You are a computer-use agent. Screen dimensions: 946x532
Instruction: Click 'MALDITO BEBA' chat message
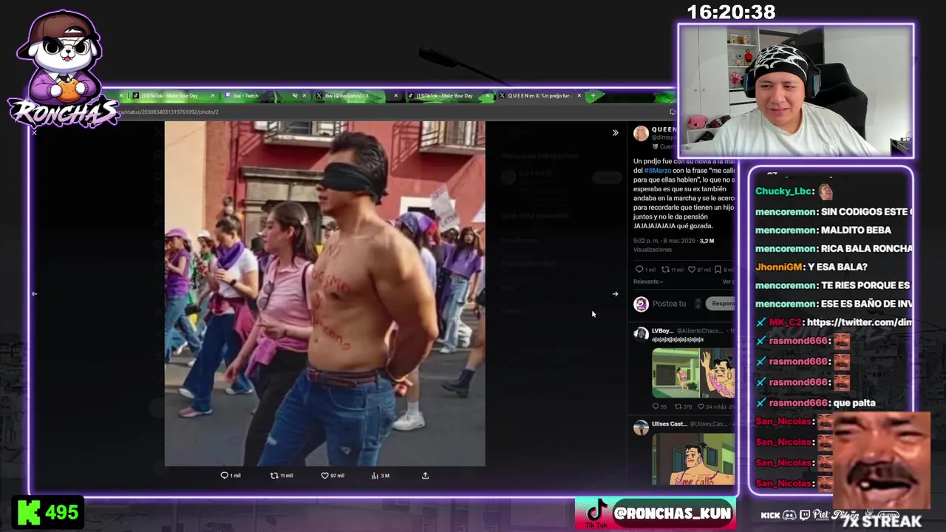(x=856, y=230)
